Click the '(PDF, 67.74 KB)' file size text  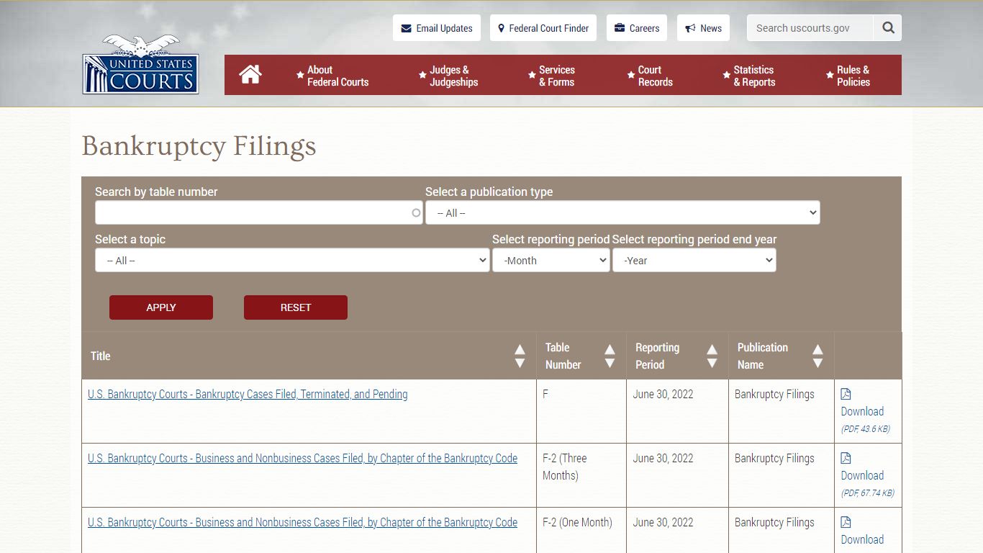pos(868,493)
